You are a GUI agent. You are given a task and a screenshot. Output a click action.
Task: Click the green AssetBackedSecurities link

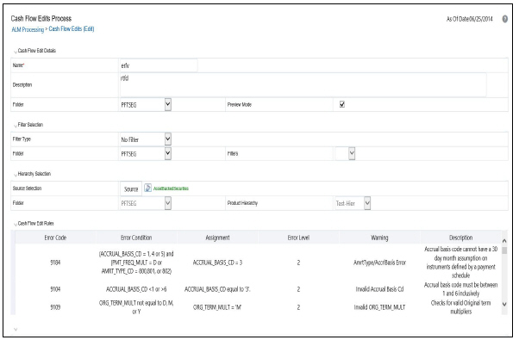tap(171, 189)
